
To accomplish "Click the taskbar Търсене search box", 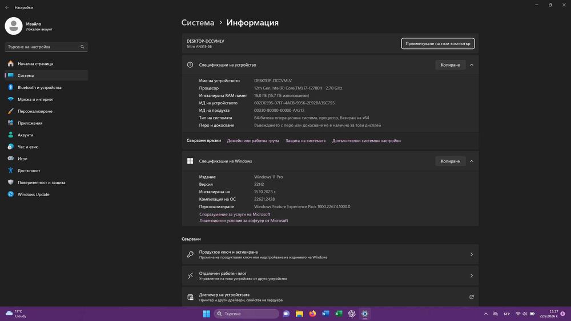I will [x=247, y=314].
